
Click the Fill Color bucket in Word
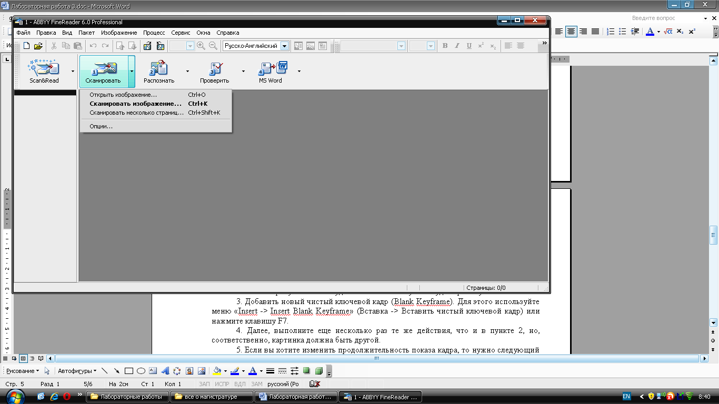point(217,371)
